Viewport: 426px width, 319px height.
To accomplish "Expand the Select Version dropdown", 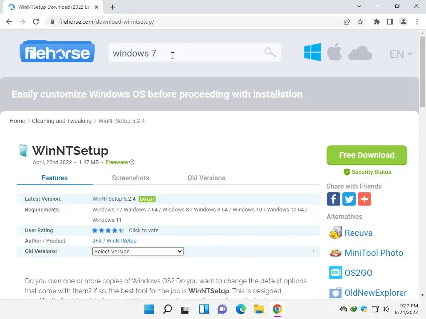I will (x=138, y=251).
